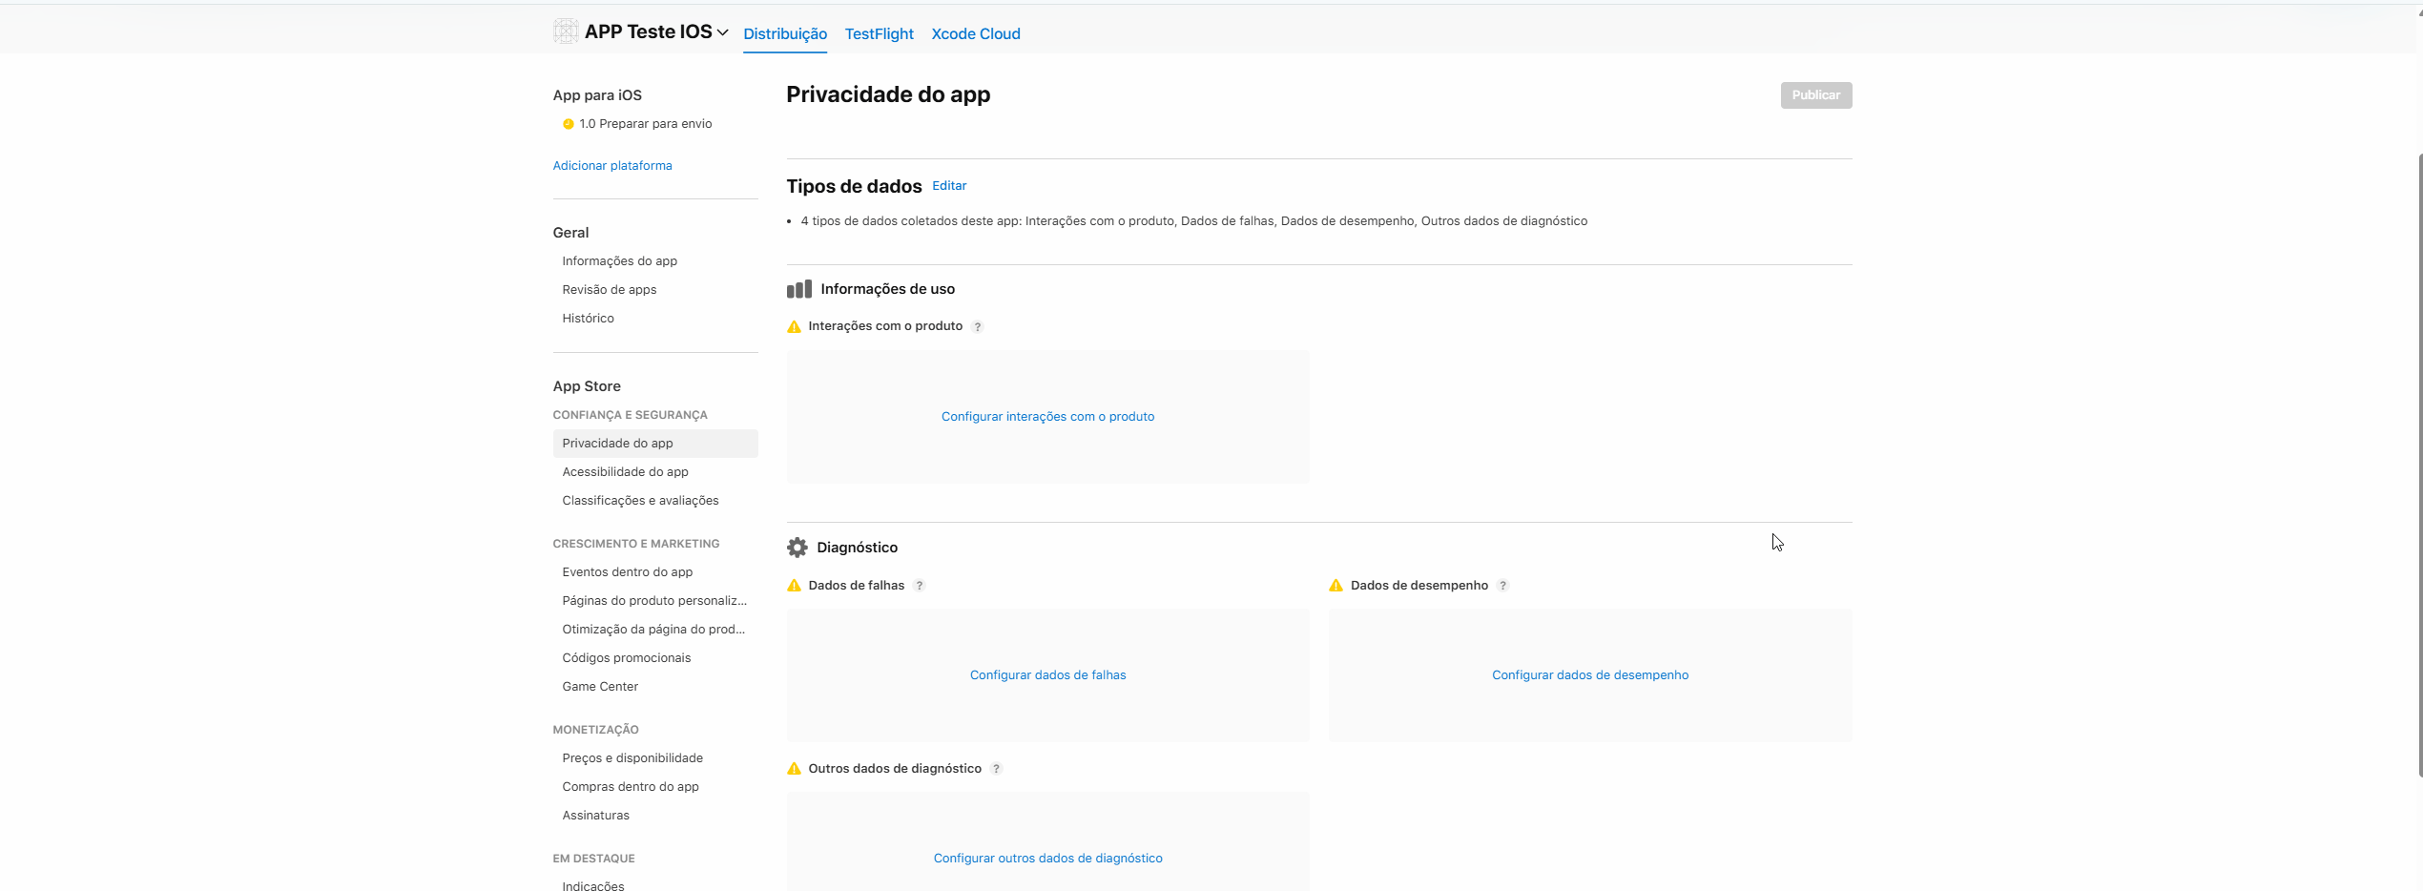Open Preços e disponibilidade in sidebar
This screenshot has width=2423, height=891.
coord(632,758)
